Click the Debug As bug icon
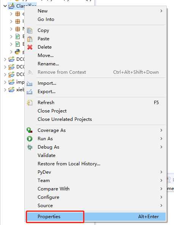Viewport: 174px width, 225px height. (x=30, y=147)
